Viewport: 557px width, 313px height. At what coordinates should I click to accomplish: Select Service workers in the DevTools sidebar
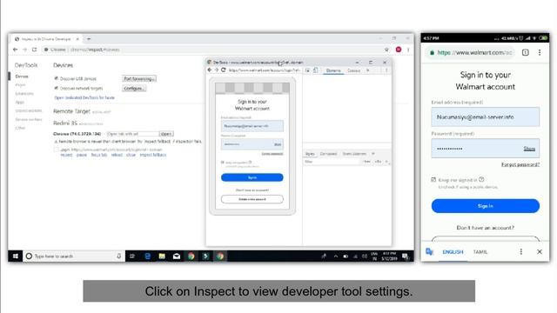tap(29, 120)
